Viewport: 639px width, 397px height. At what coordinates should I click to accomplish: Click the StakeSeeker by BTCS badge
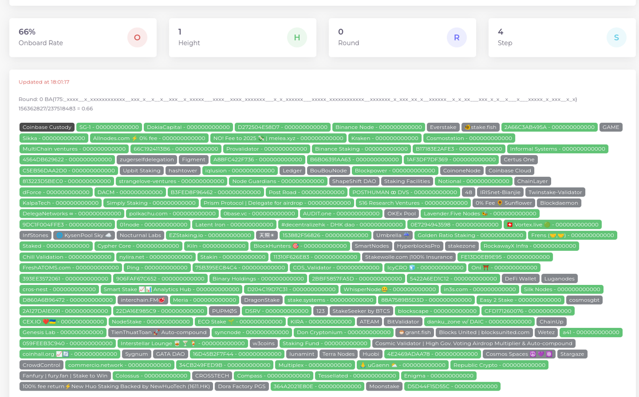point(361,311)
